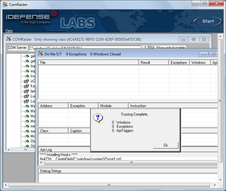Minimize the COMRaider class child window
Screen dimensions: 226x191
(x=183, y=39)
